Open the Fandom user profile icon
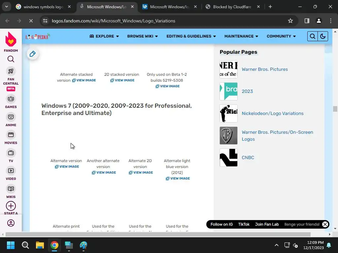 [x=11, y=223]
